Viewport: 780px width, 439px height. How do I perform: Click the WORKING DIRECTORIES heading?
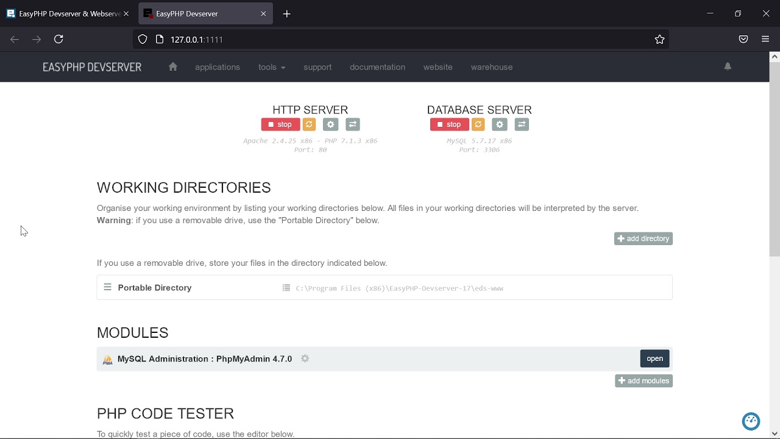click(184, 188)
